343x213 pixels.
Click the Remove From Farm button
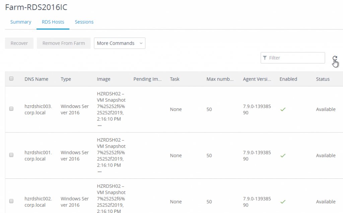coord(63,43)
